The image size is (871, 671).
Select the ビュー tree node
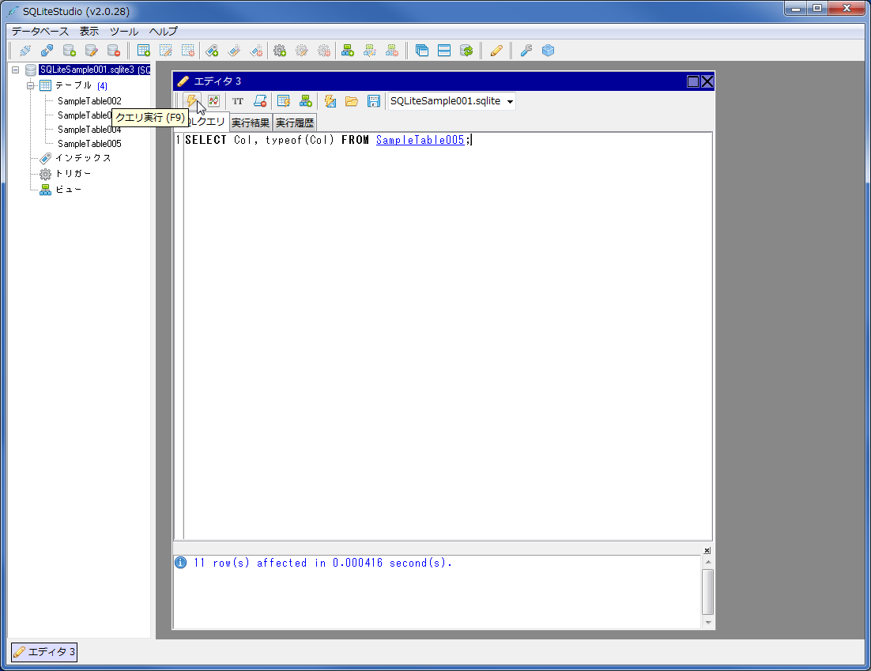[x=68, y=190]
